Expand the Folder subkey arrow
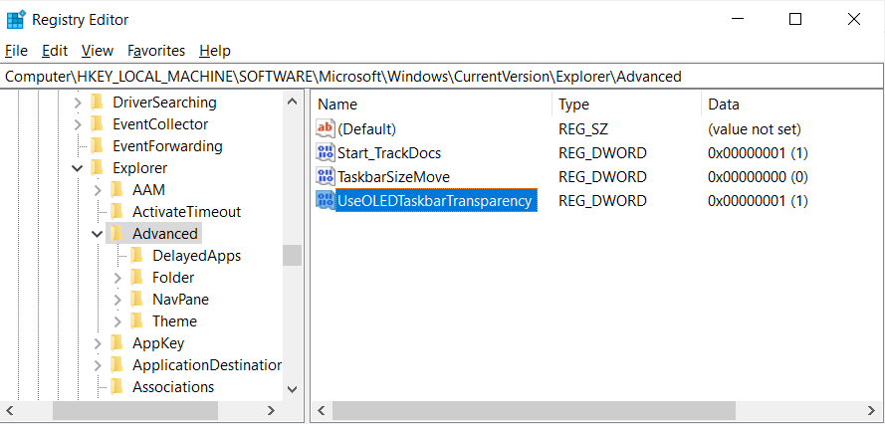885x424 pixels. tap(116, 278)
